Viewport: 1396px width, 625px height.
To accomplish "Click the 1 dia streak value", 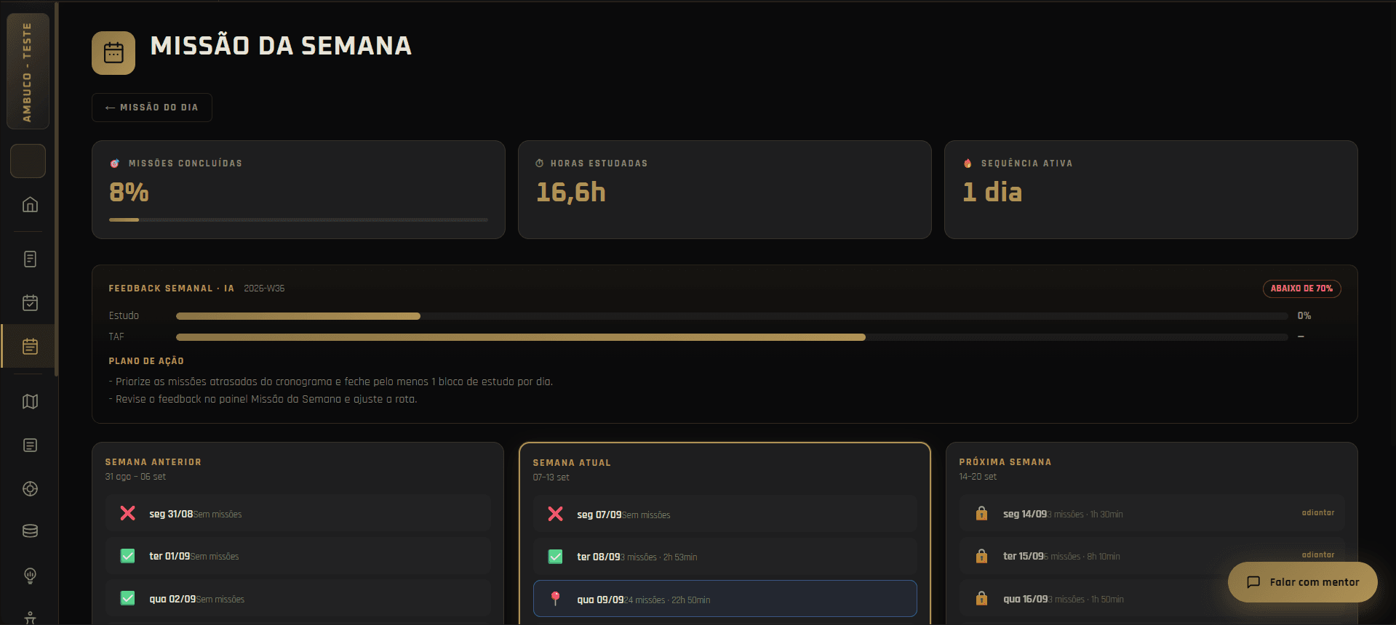I will coord(992,193).
